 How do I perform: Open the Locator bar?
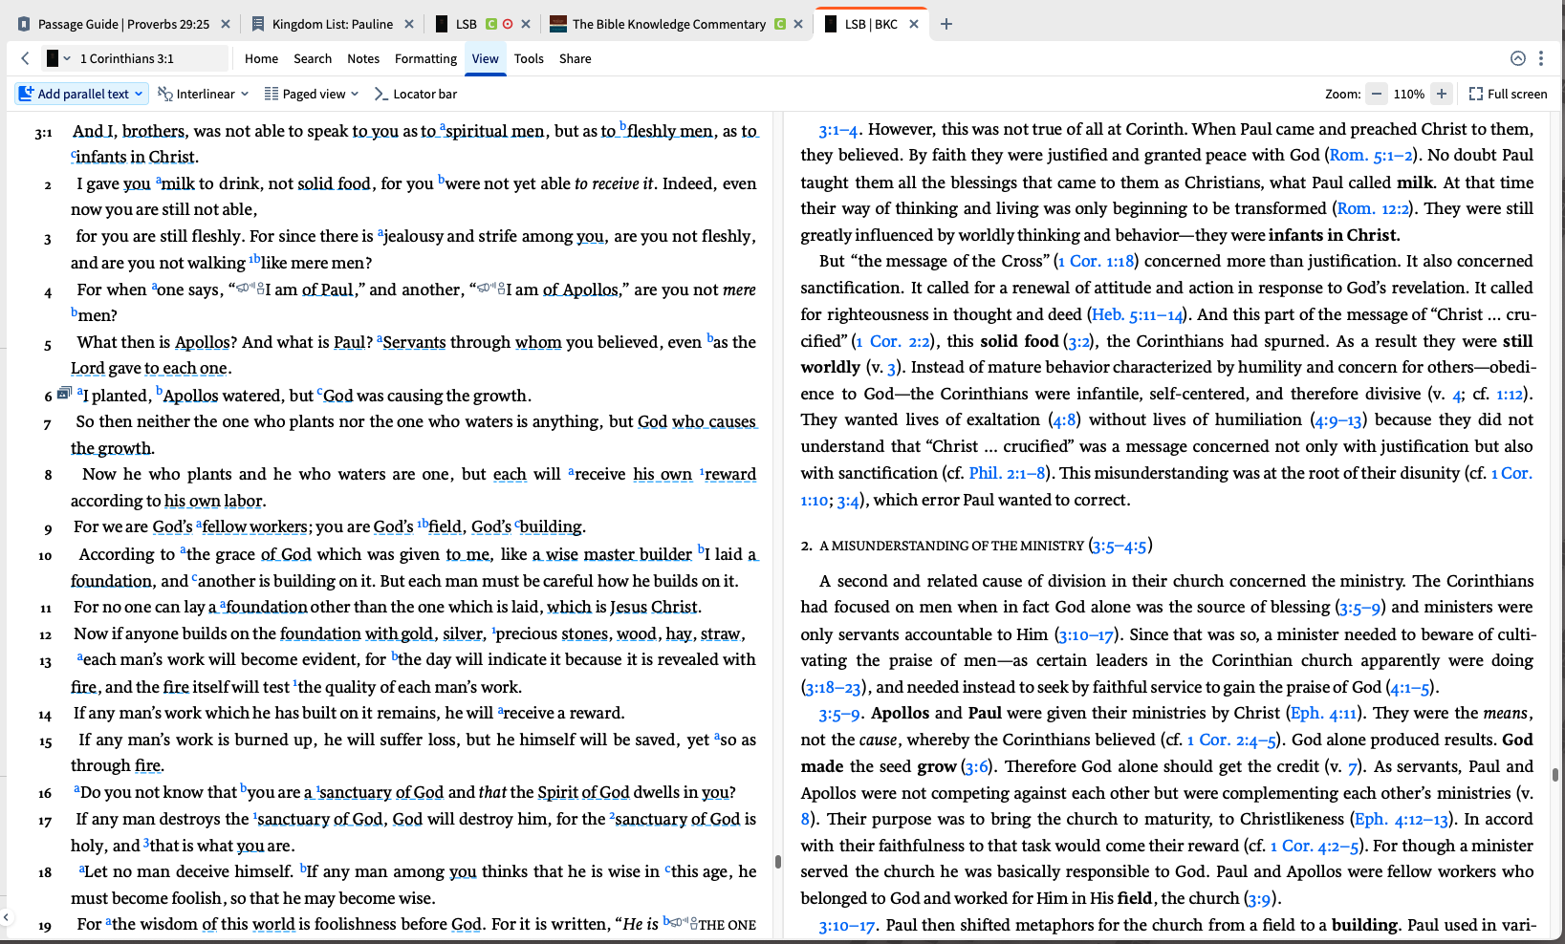tap(416, 94)
